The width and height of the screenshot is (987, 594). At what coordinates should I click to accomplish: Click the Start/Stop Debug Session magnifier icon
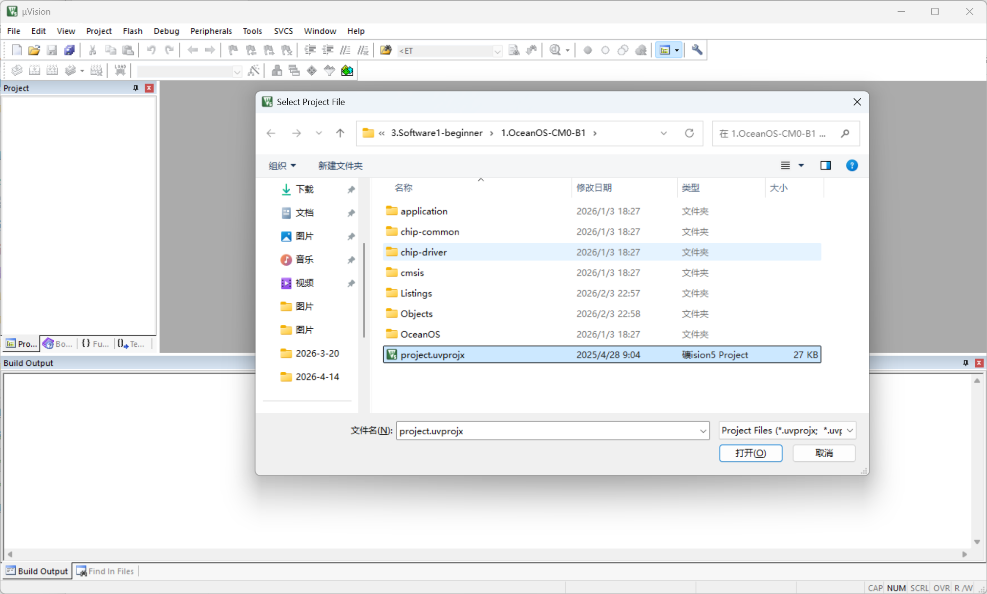[555, 50]
